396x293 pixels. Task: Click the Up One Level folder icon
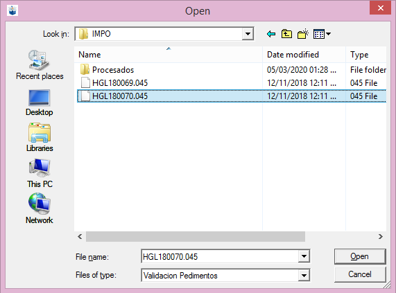pyautogui.click(x=286, y=34)
